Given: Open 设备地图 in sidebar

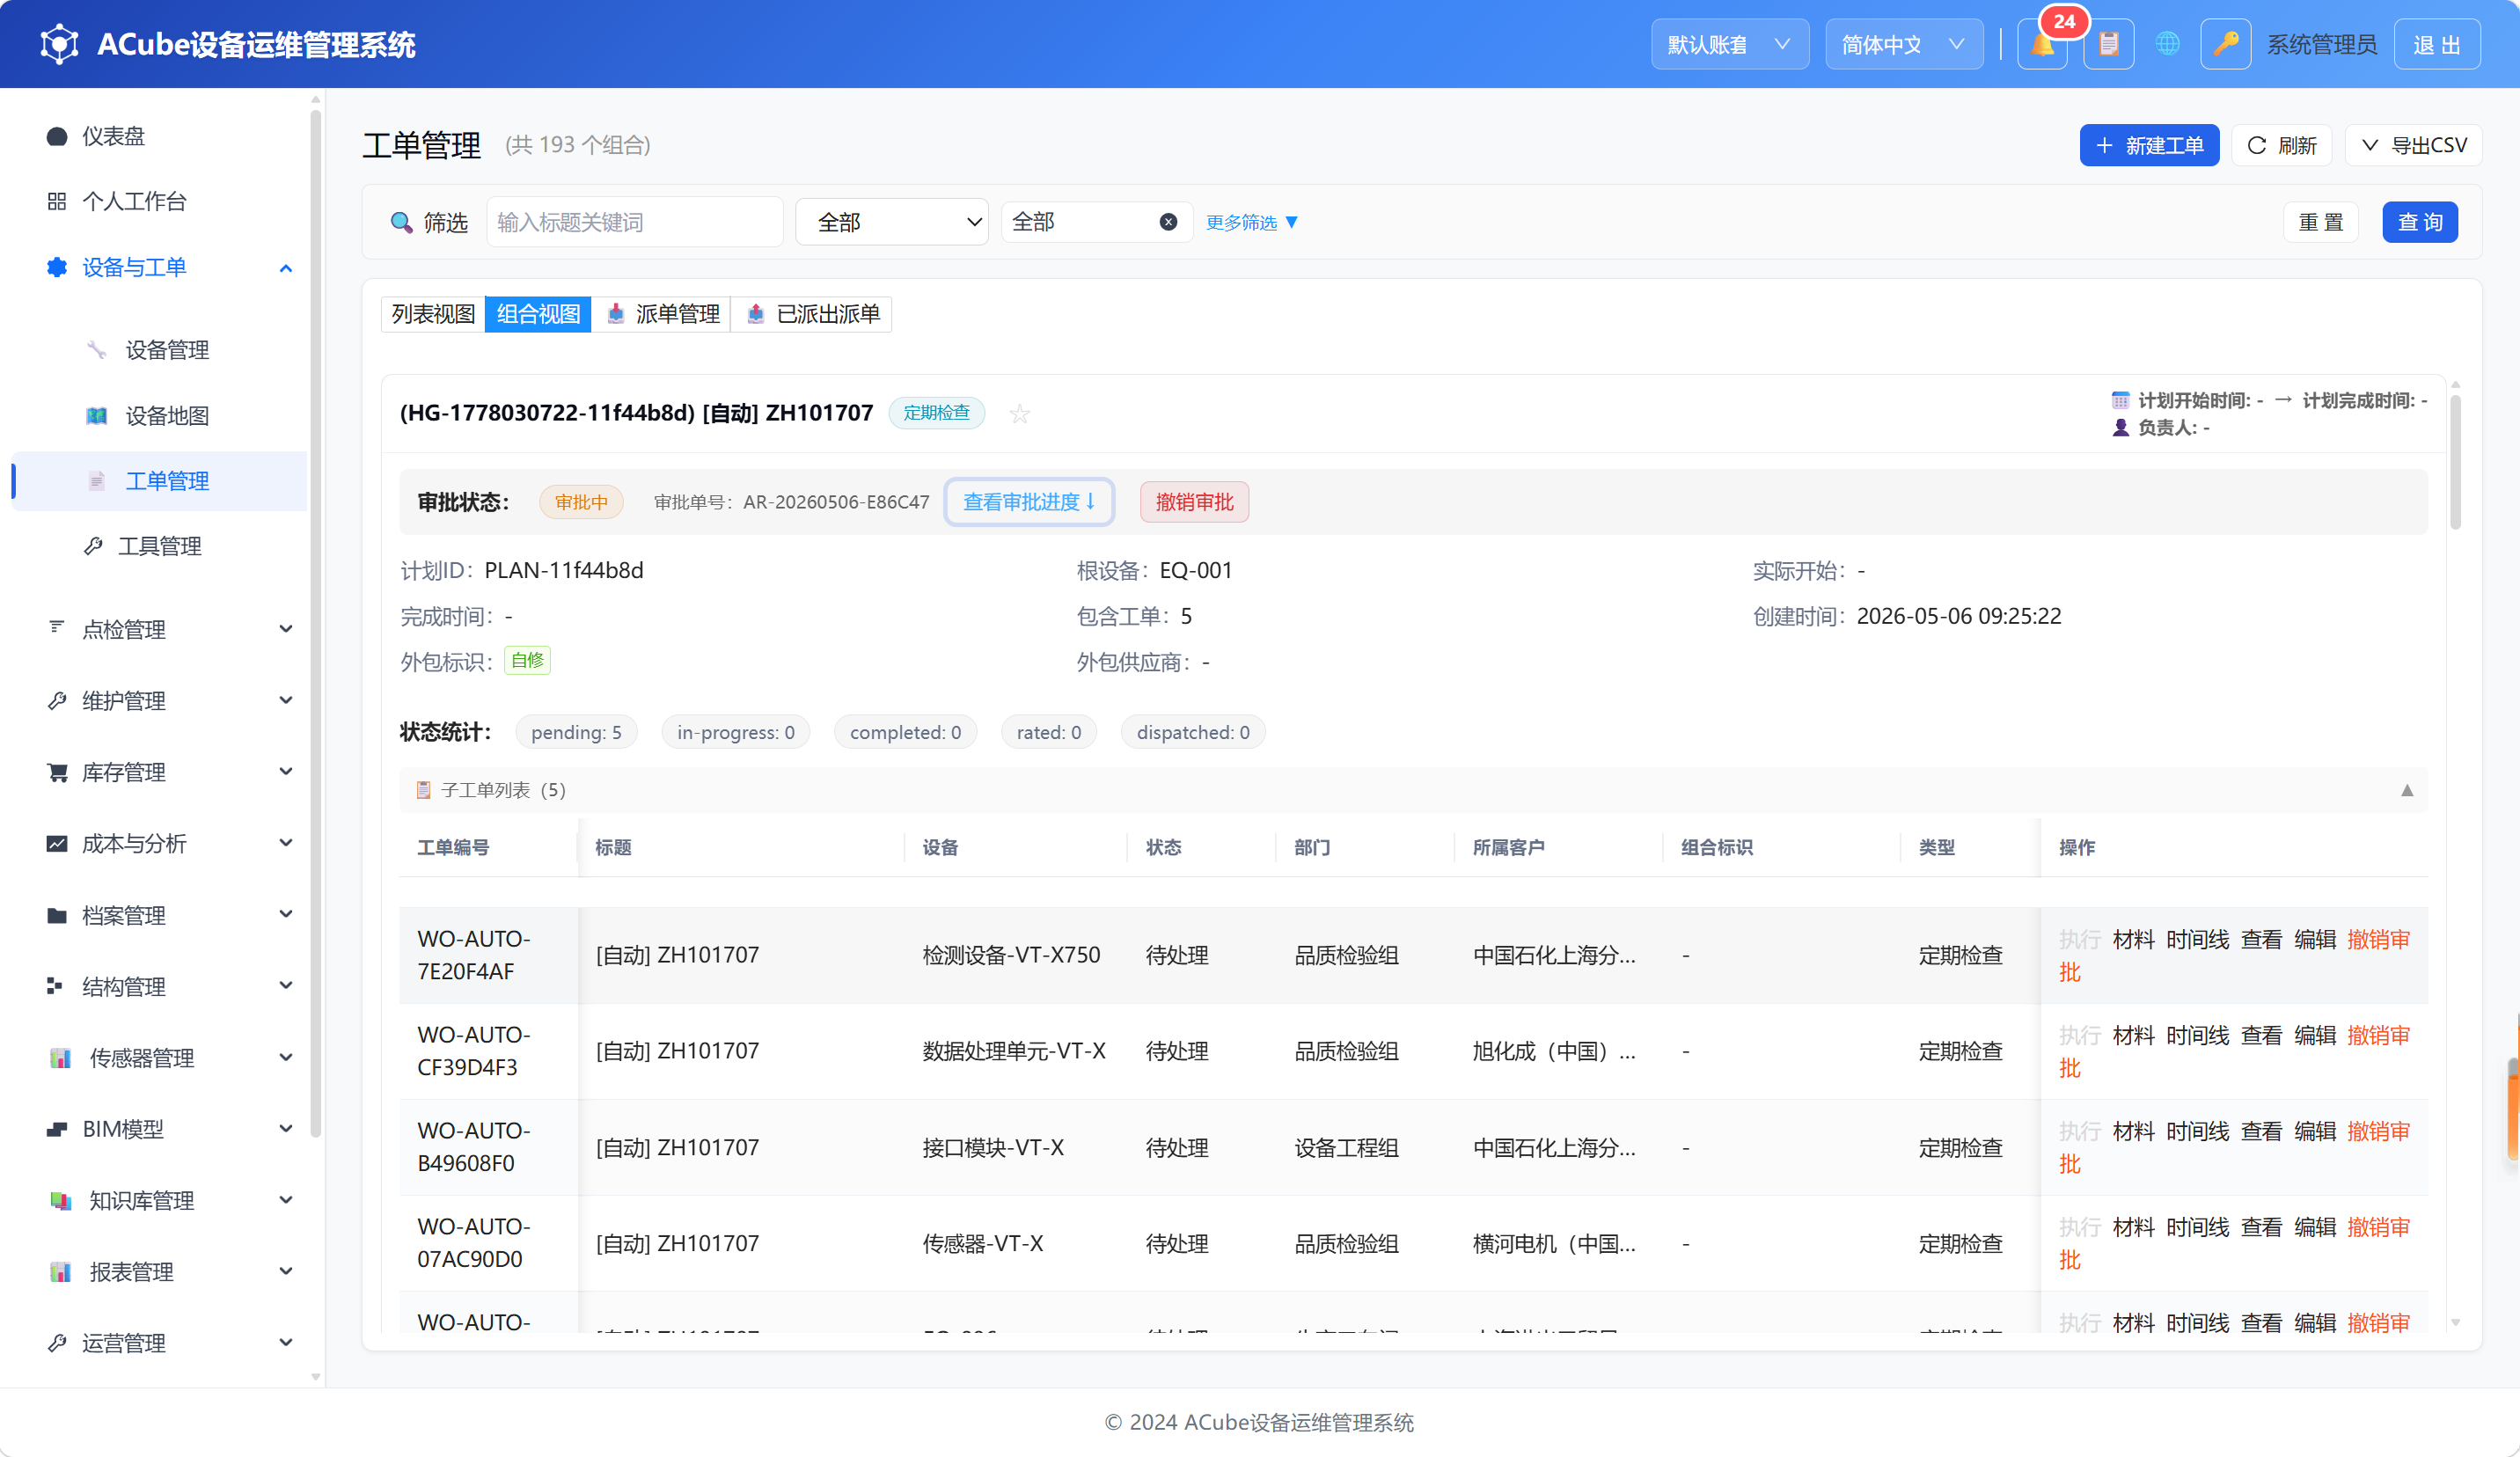Looking at the screenshot, I should 160,416.
